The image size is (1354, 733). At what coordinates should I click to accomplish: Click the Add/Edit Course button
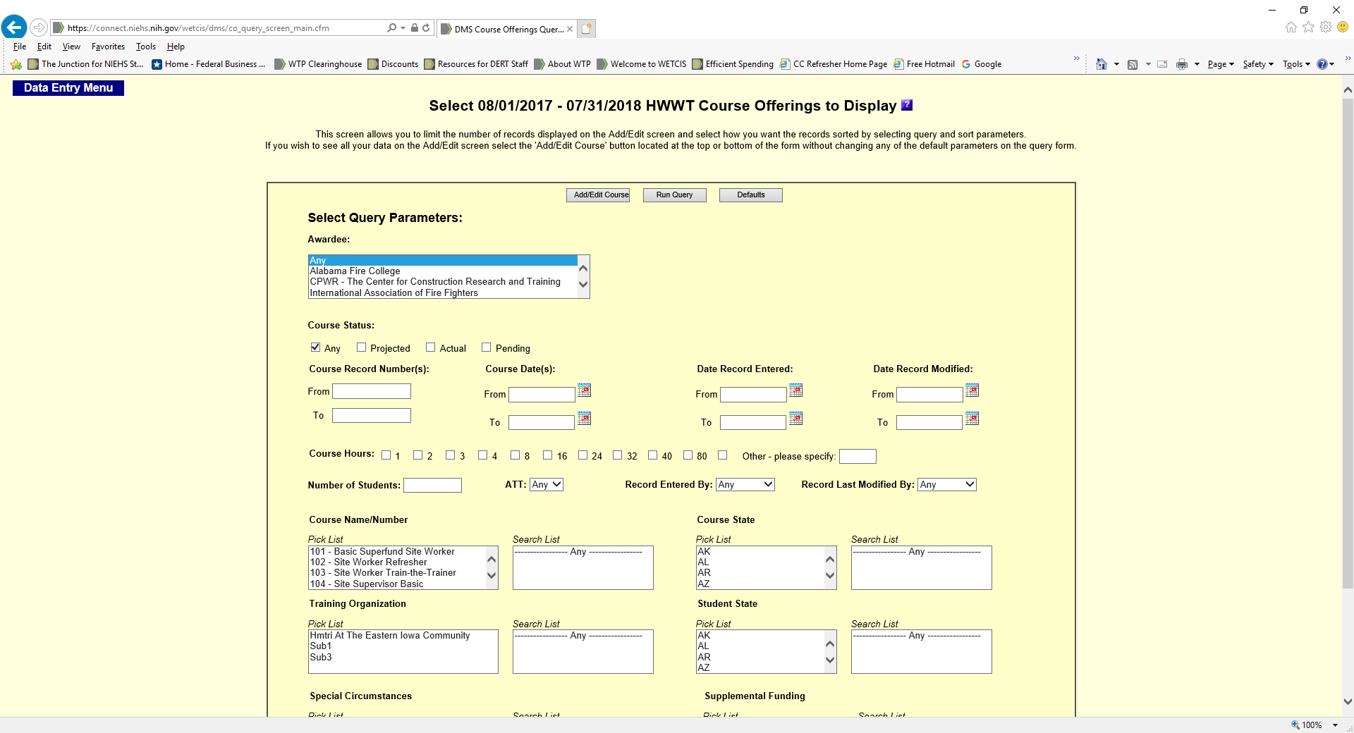[x=598, y=195]
